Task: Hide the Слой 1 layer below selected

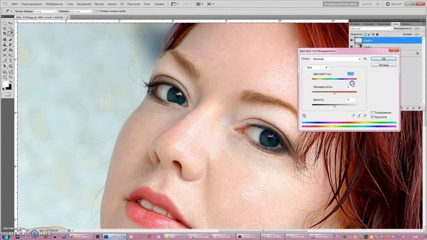Action: coord(352,47)
